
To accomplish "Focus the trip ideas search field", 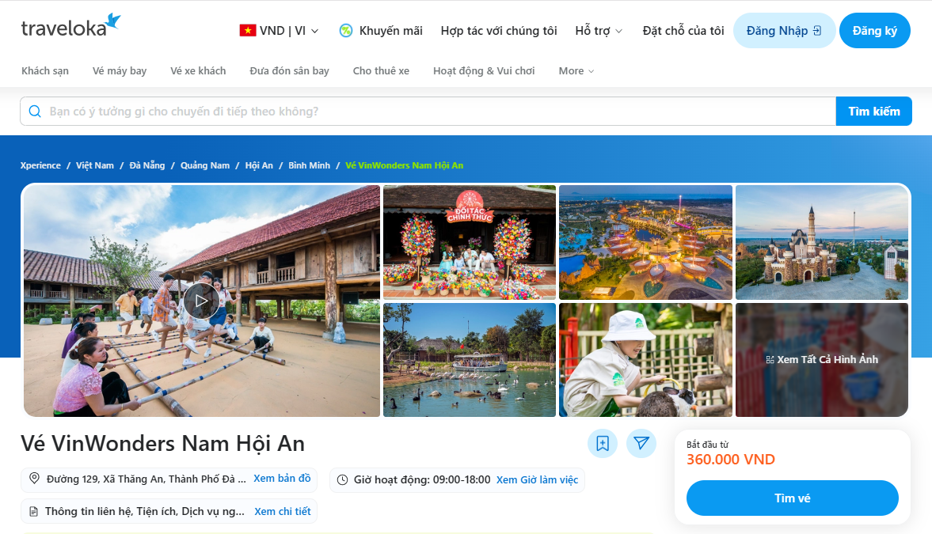I will click(428, 111).
